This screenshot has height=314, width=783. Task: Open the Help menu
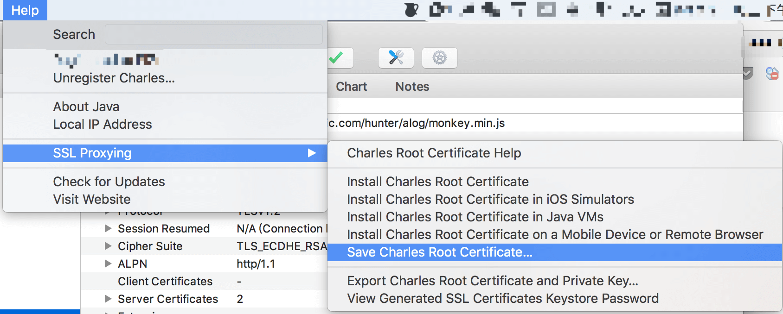(25, 10)
